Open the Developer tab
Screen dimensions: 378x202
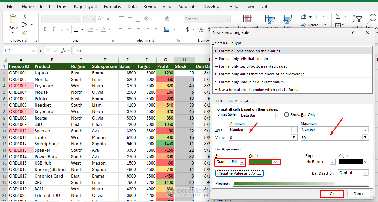213,7
